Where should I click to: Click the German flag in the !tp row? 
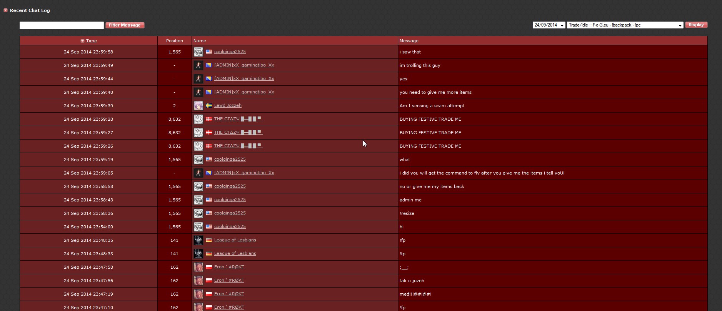[209, 254]
